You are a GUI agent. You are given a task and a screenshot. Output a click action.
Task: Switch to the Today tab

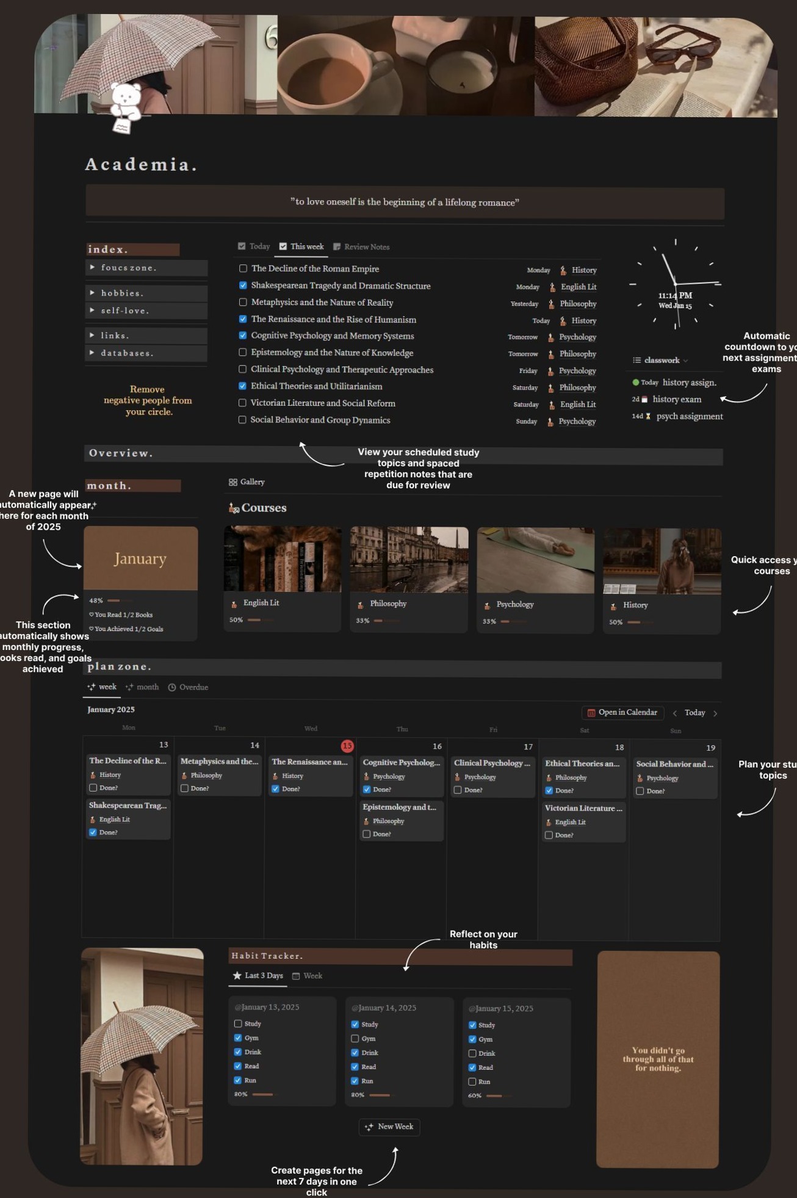click(x=254, y=247)
